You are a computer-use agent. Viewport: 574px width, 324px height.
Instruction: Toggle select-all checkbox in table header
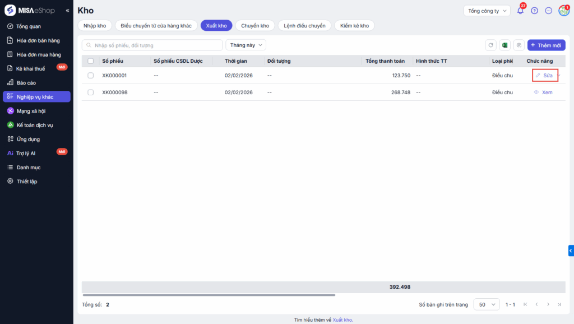coord(90,61)
